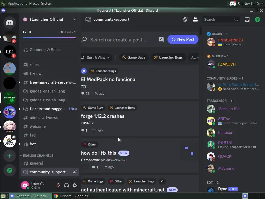Open User Settings gear icon
The height and width of the screenshot is (199, 265).
pos(75,185)
